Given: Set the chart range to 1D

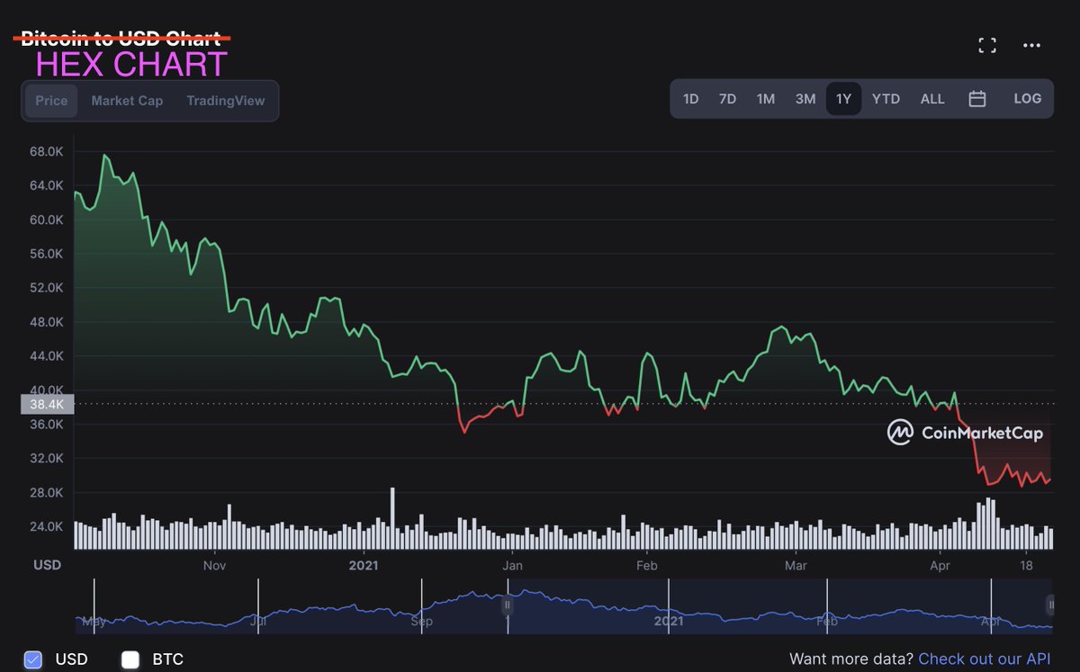Looking at the screenshot, I should point(690,99).
